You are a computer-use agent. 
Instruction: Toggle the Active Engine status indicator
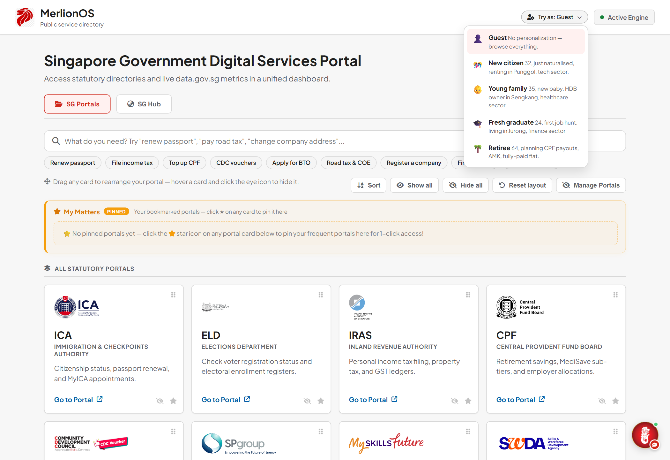point(624,17)
